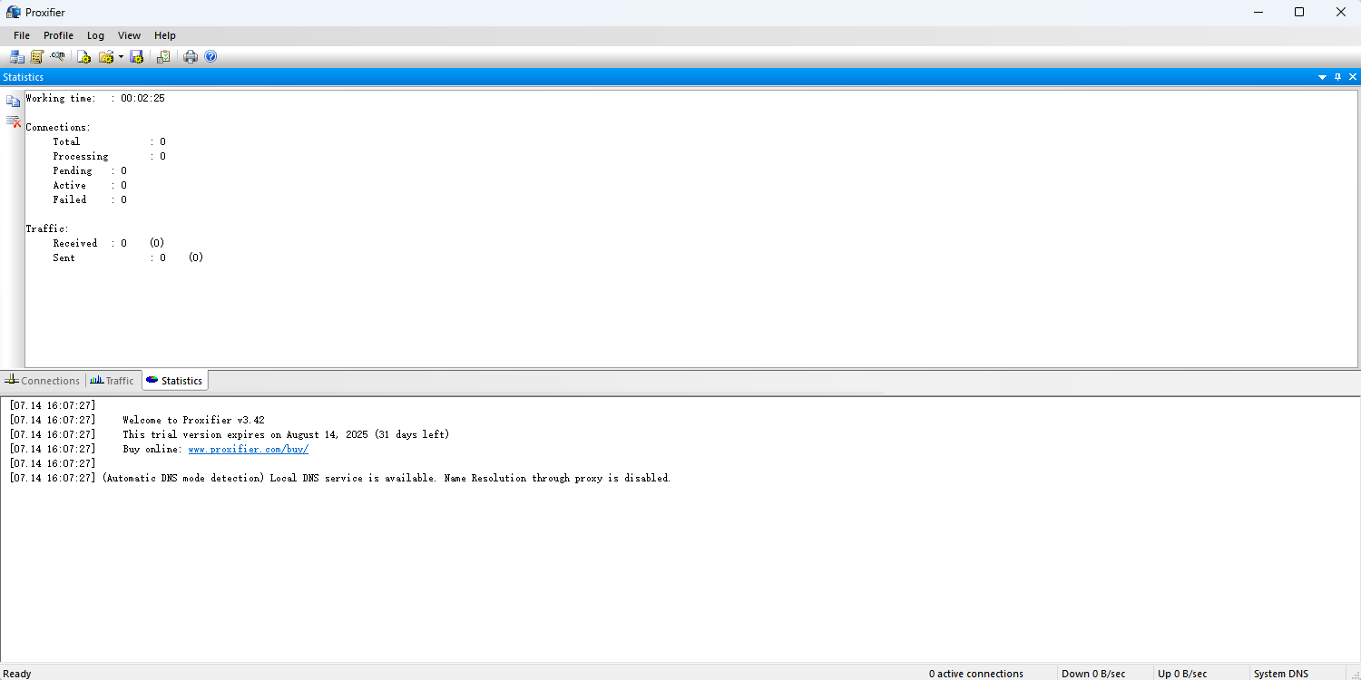The image size is (1361, 680).
Task: Open Name Resolution (.com) settings
Action: point(58,56)
